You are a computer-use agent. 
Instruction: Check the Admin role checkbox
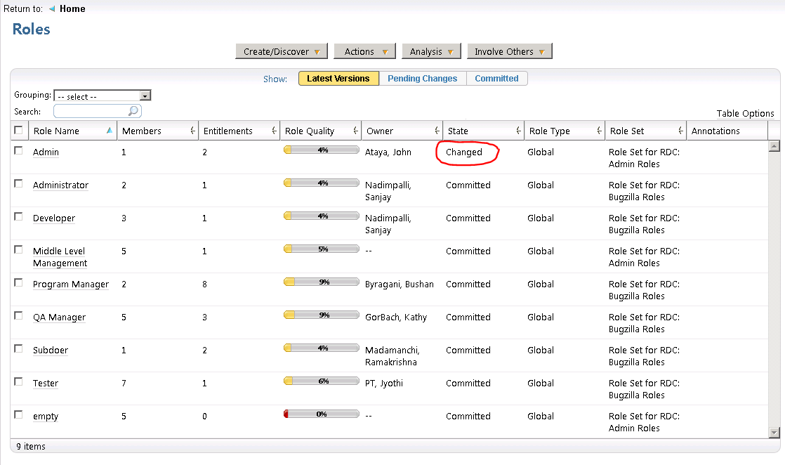(18, 150)
